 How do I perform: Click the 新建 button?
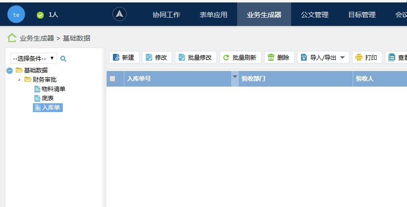[x=124, y=57]
